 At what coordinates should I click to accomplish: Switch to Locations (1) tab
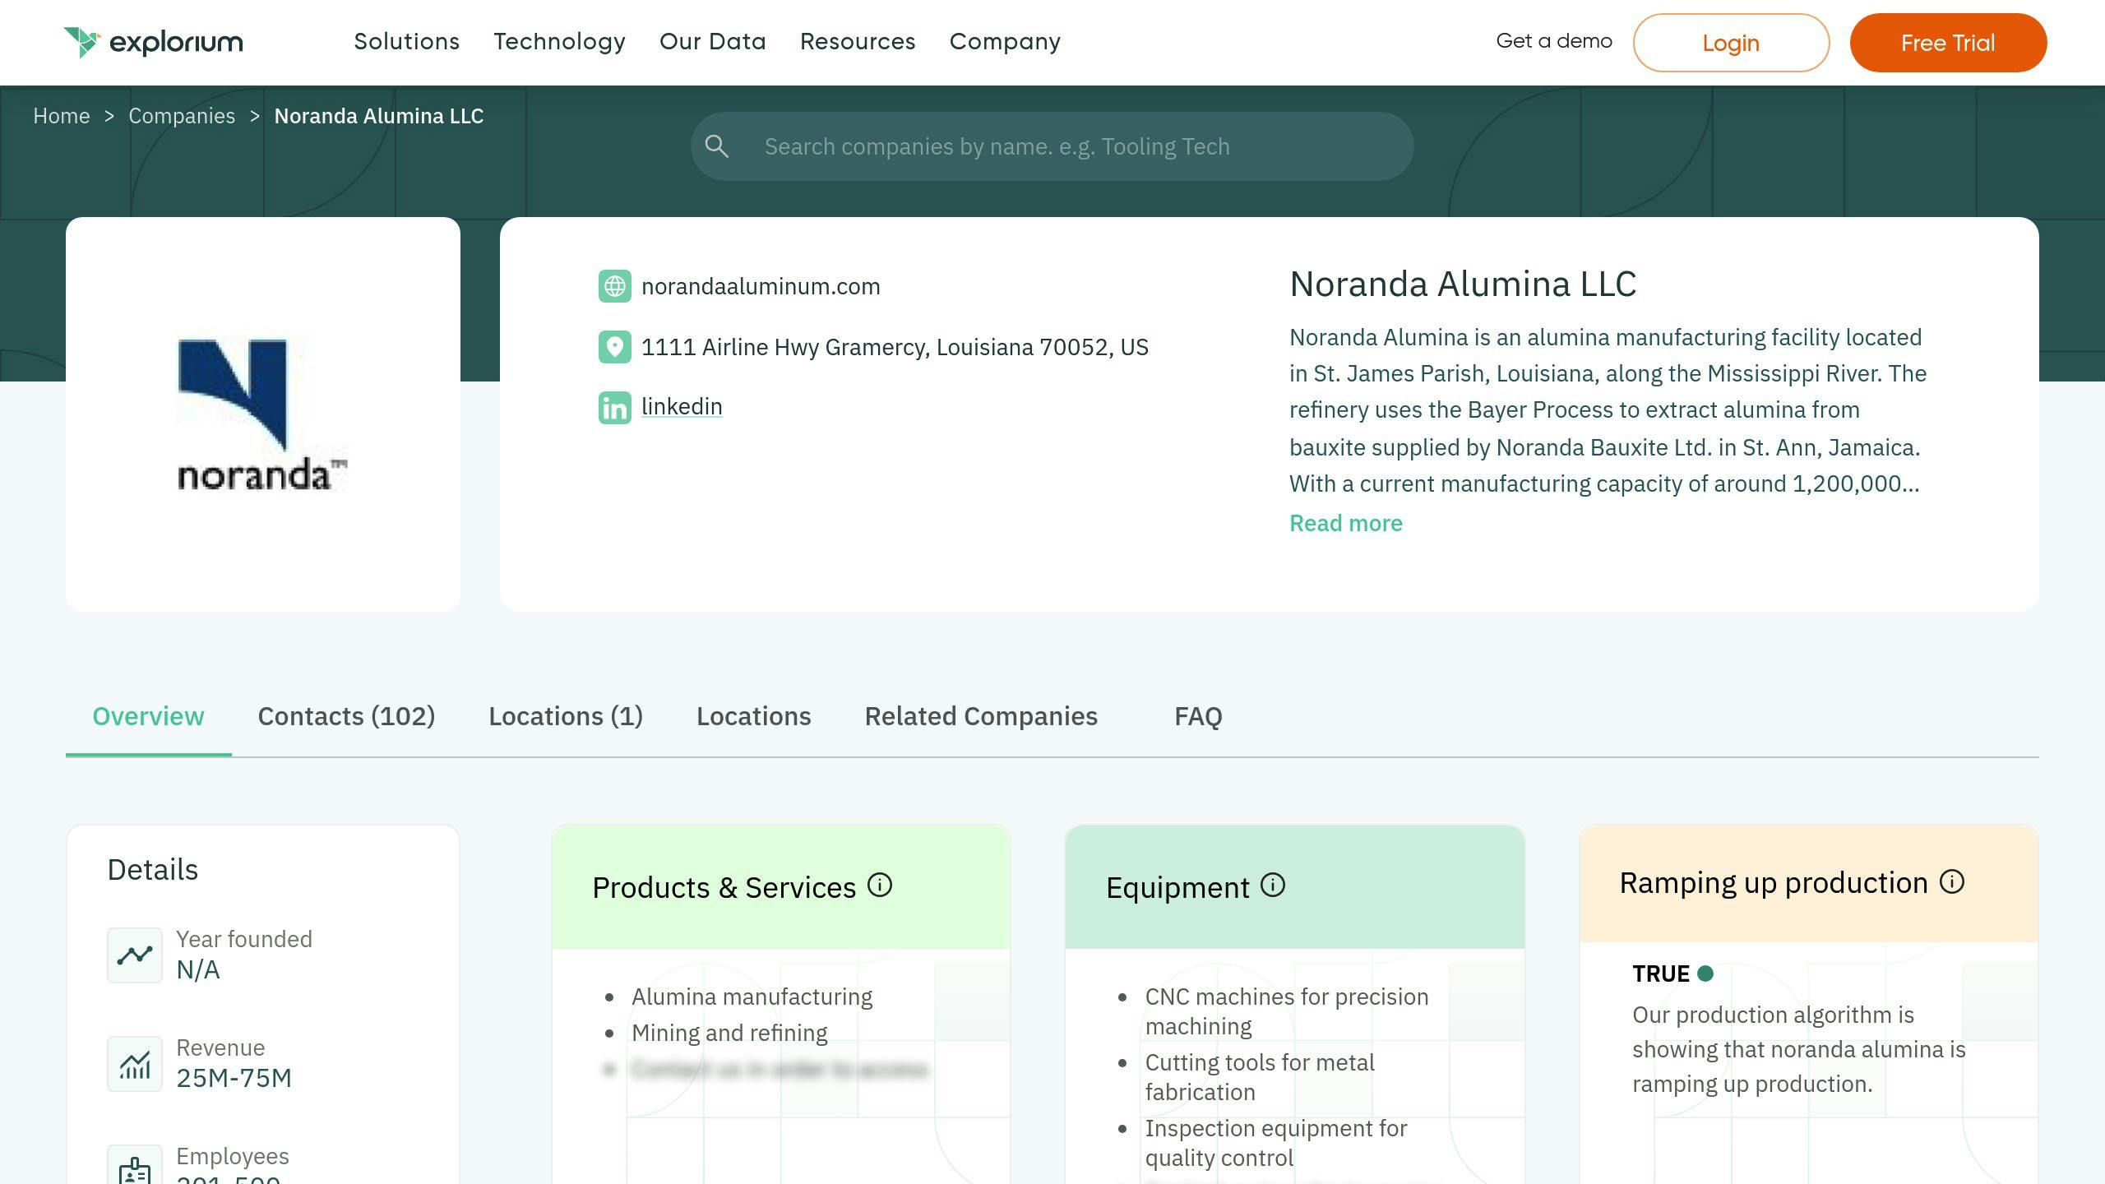(x=566, y=716)
